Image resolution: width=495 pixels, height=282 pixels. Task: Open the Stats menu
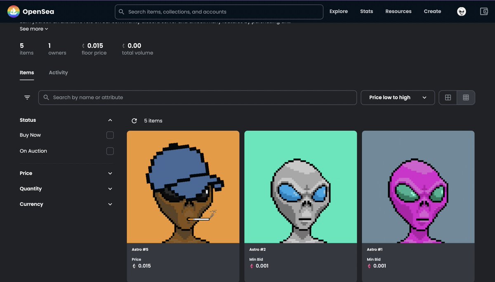[x=367, y=12]
